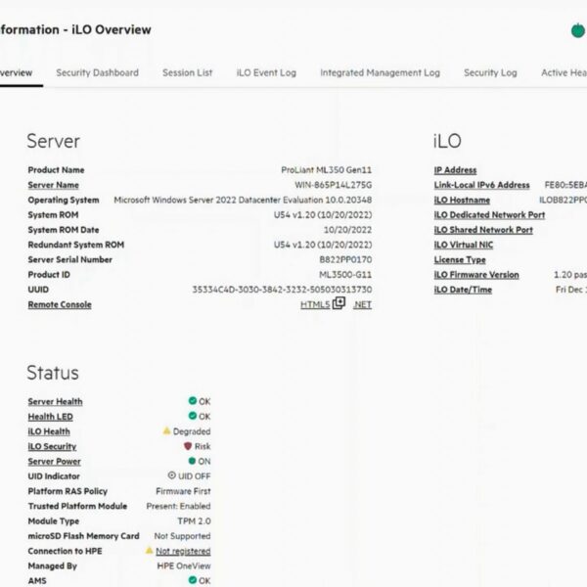Toggle the UID Indicator icon
Viewport: 587px width, 587px height.
click(x=171, y=476)
